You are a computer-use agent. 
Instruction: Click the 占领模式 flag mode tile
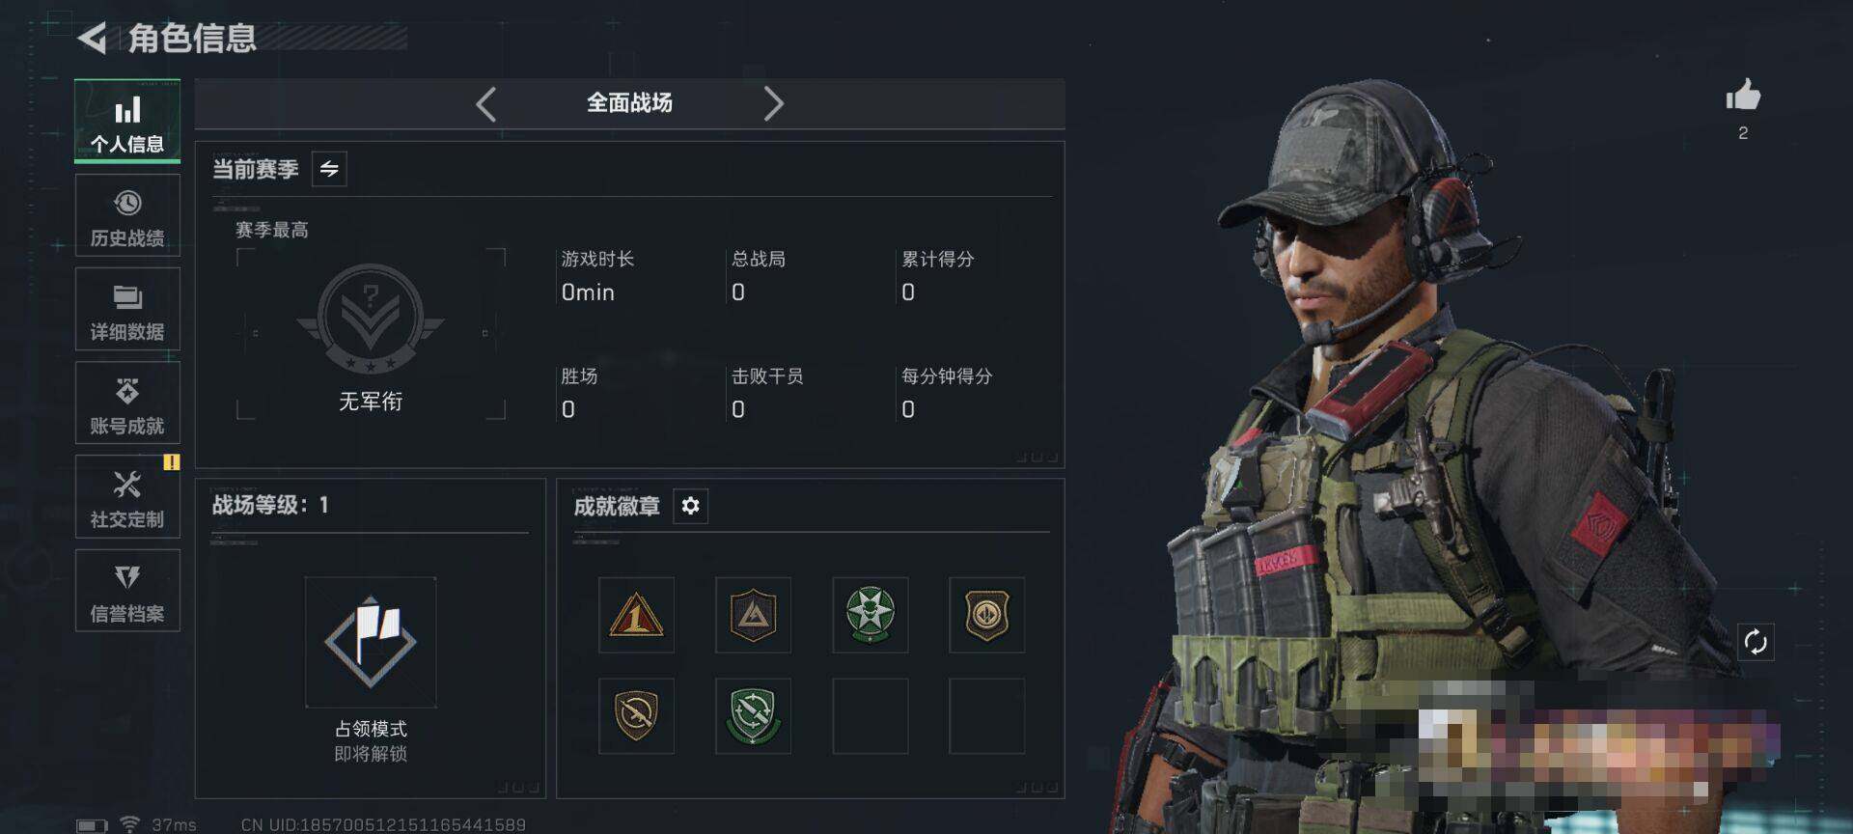[x=371, y=642]
